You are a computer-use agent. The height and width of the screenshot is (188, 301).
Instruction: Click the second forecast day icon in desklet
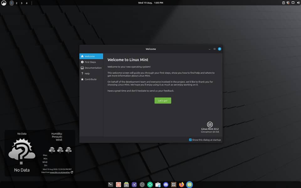click(60, 150)
